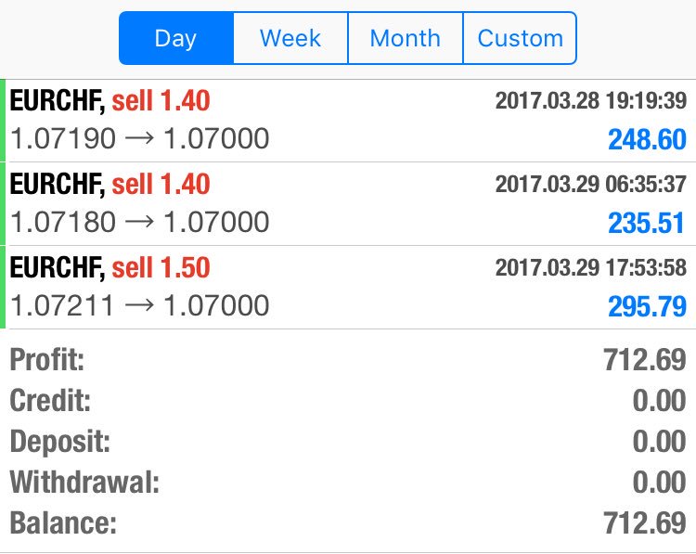Select price line 1.07211 → 1.07000
The width and height of the screenshot is (696, 554).
139,305
